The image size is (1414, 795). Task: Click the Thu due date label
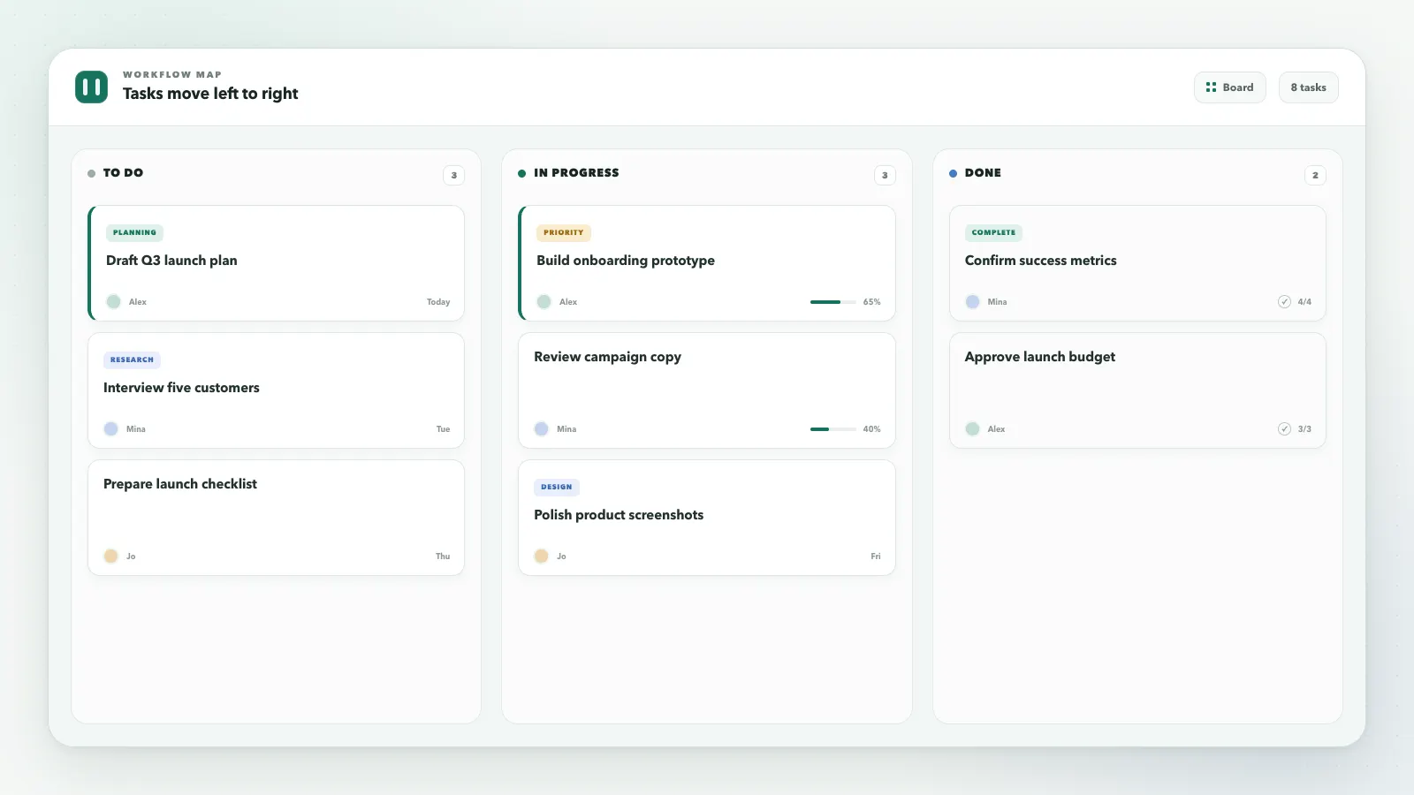point(443,556)
